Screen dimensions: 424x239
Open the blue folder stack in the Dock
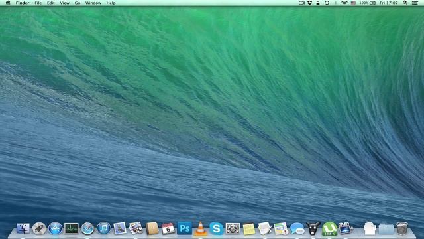pos(386,228)
